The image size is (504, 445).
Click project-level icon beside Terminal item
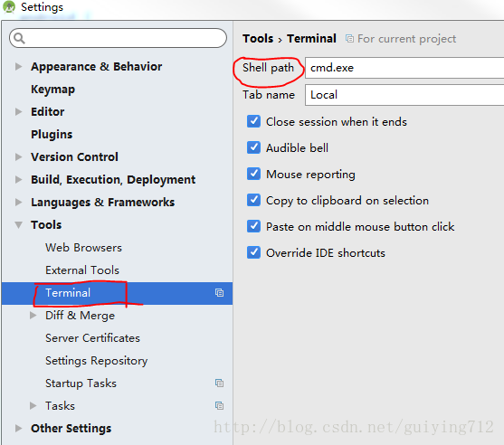(x=219, y=293)
